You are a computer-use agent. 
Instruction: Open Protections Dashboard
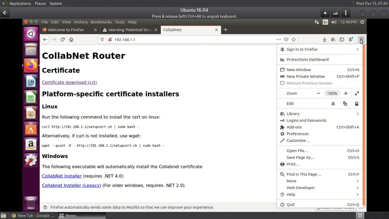pyautogui.click(x=319, y=60)
